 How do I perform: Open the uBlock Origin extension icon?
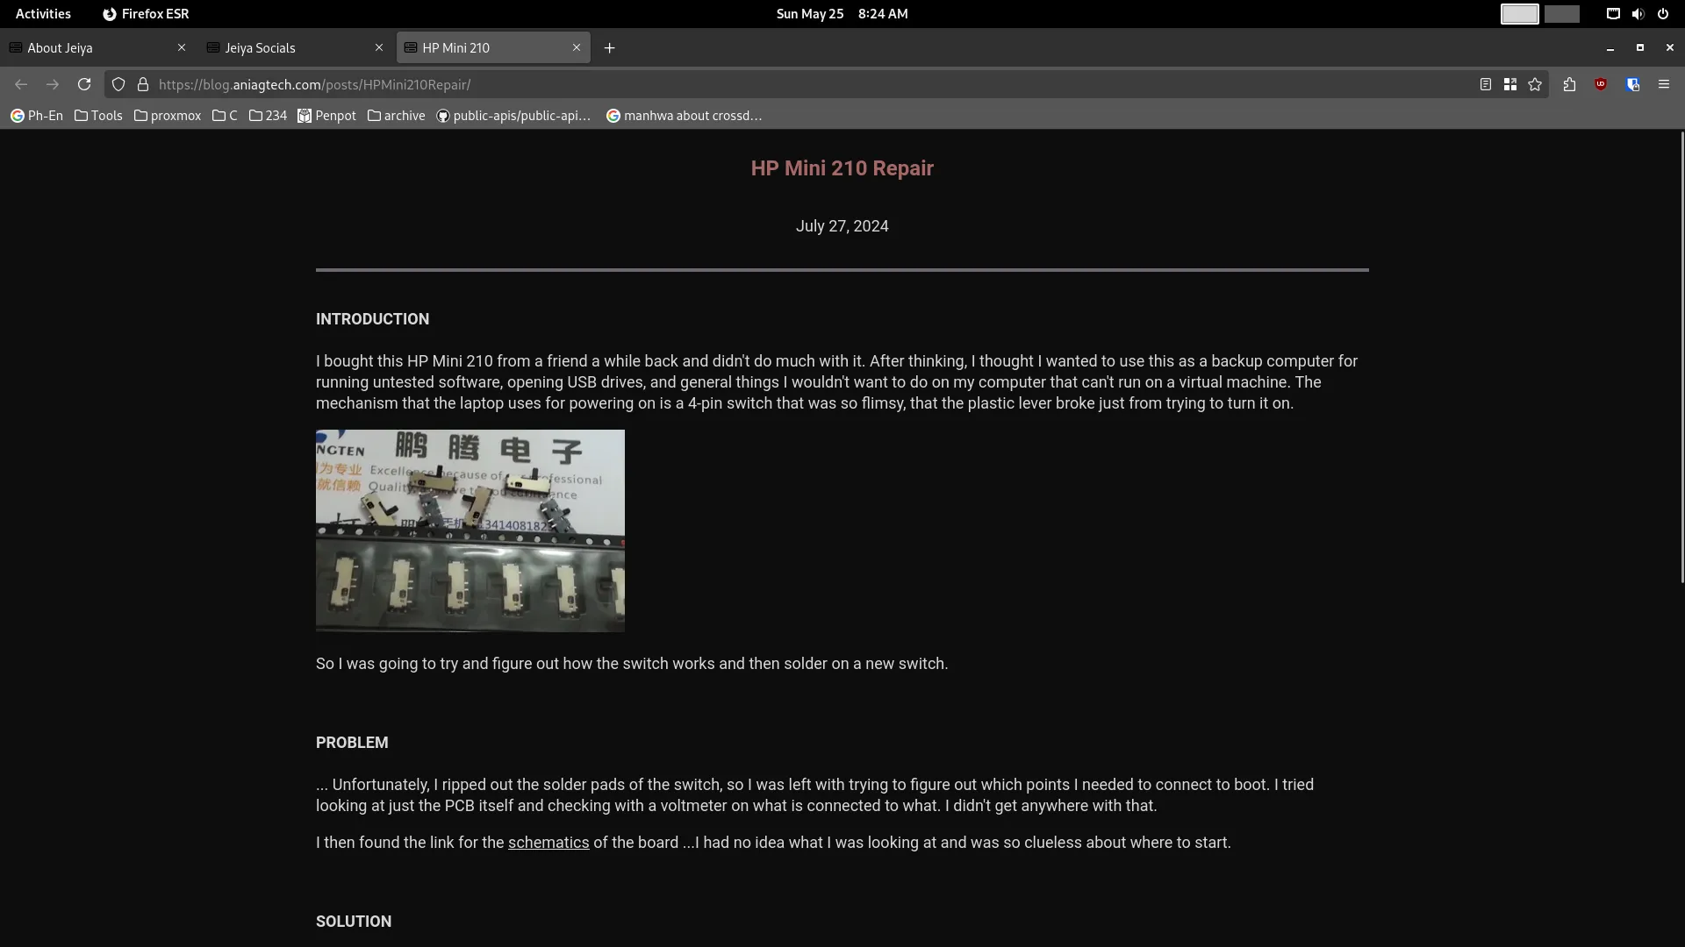pos(1601,84)
